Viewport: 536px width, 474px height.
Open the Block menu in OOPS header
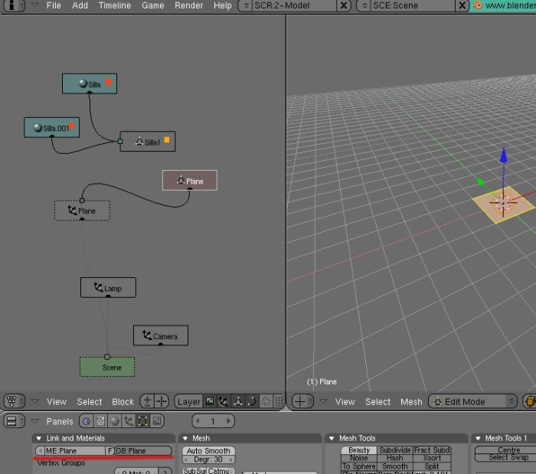[x=123, y=401]
